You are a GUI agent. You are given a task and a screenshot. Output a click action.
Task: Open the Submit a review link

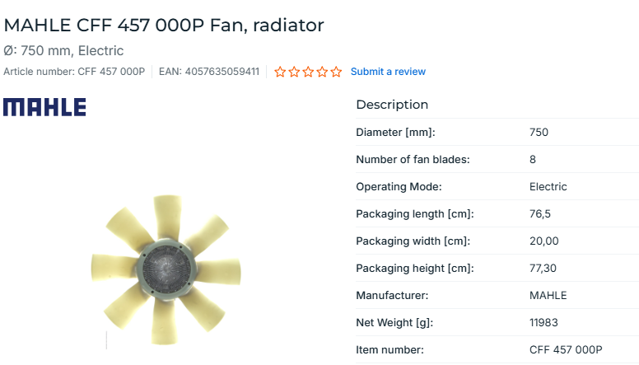tap(388, 72)
